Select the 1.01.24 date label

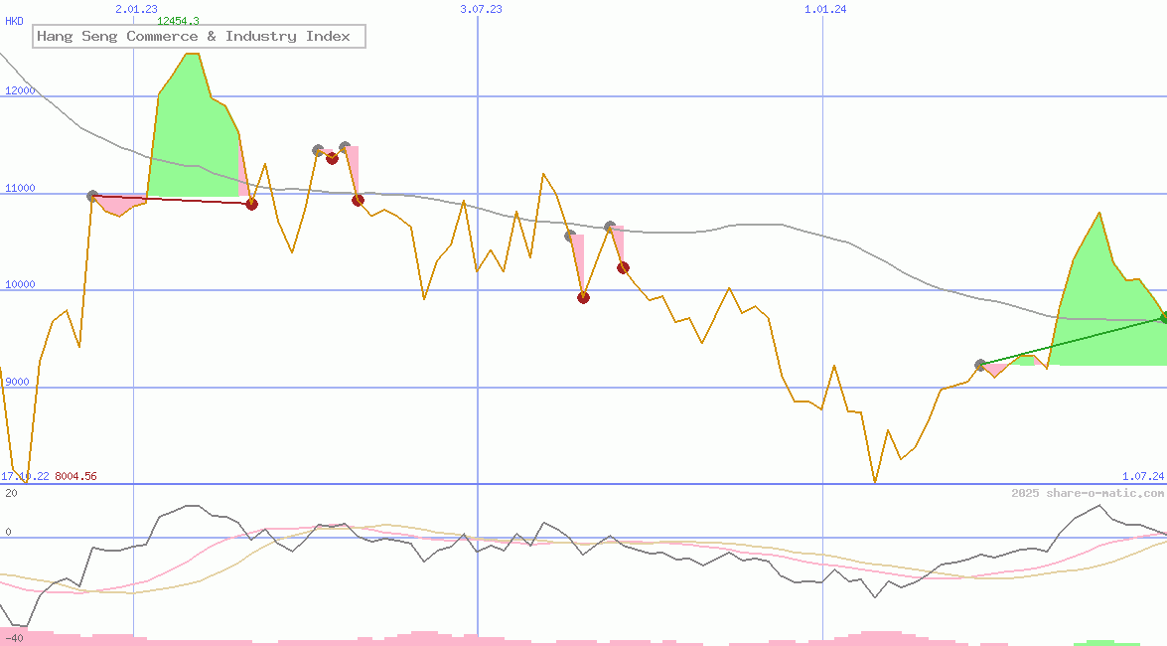point(825,9)
